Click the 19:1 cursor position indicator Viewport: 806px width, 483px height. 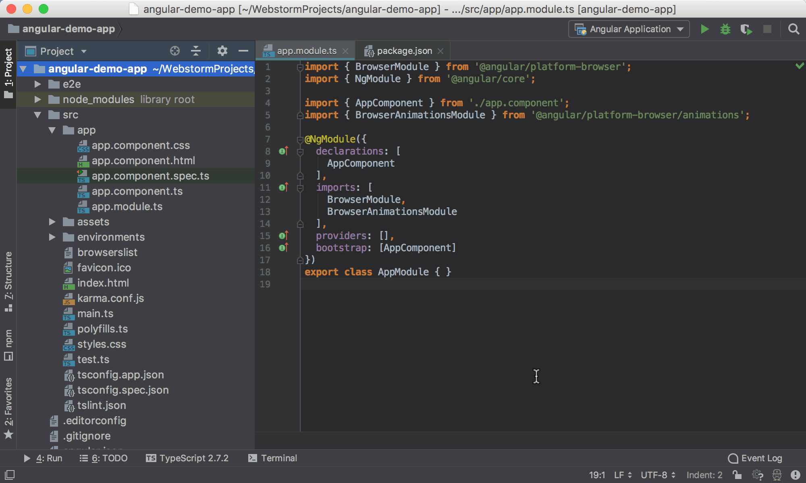(597, 475)
